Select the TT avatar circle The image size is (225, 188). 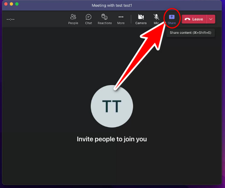112,106
